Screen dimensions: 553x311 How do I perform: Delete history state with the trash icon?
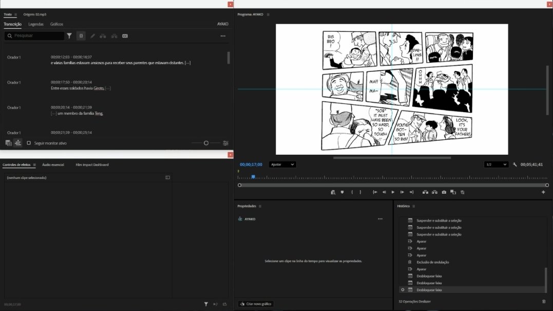click(x=543, y=301)
